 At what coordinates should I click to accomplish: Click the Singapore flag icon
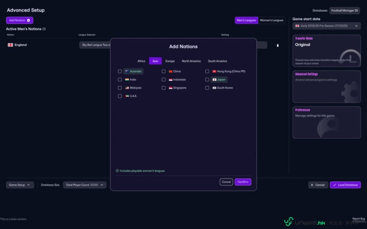tap(171, 88)
